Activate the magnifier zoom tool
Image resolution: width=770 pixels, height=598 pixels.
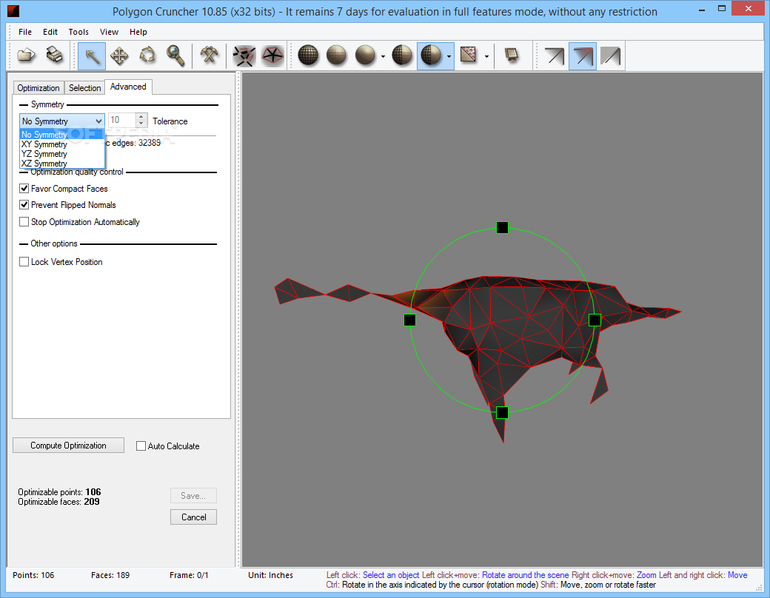pos(175,56)
